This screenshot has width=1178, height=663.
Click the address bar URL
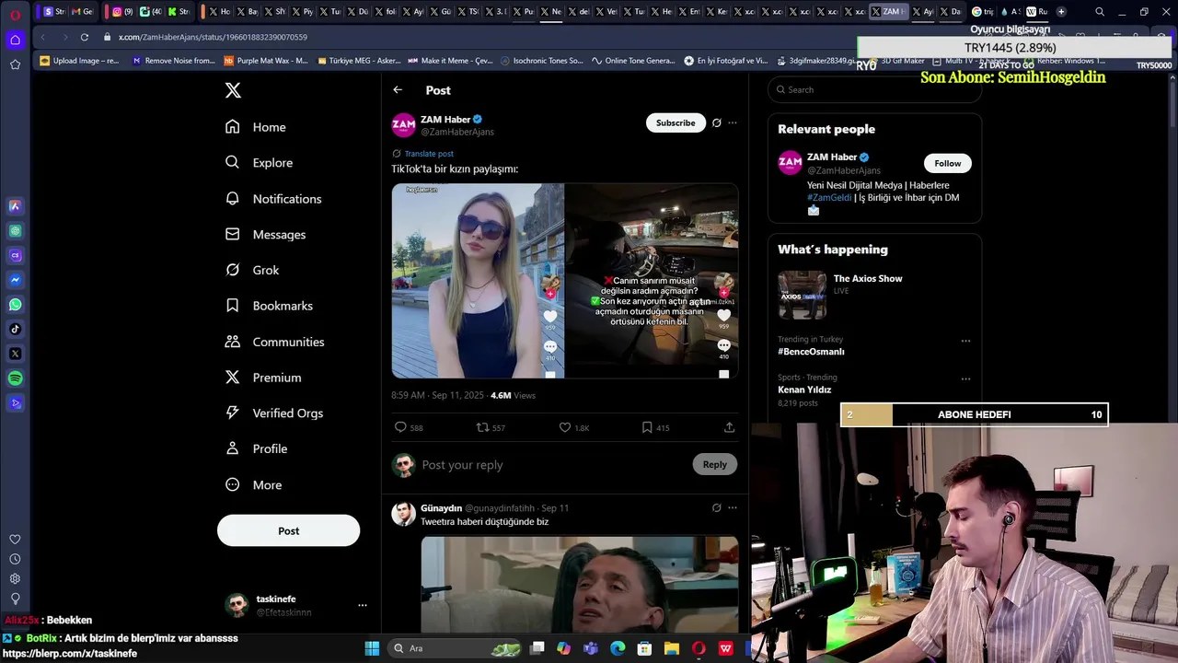pyautogui.click(x=213, y=37)
